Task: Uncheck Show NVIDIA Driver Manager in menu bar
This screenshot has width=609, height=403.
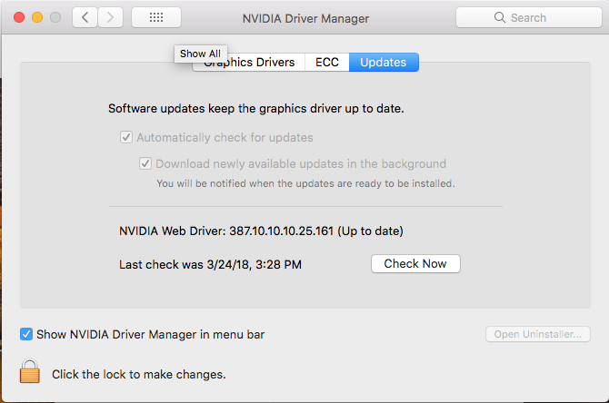Action: (26, 334)
